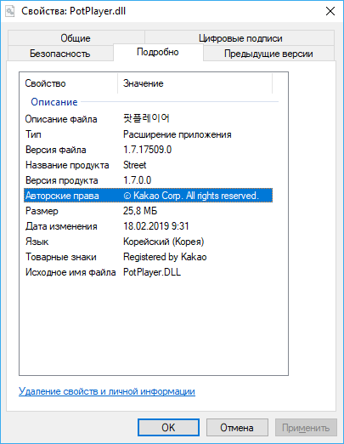344x444 pixels.
Task: Select the Тип property row
Action: click(x=148, y=134)
